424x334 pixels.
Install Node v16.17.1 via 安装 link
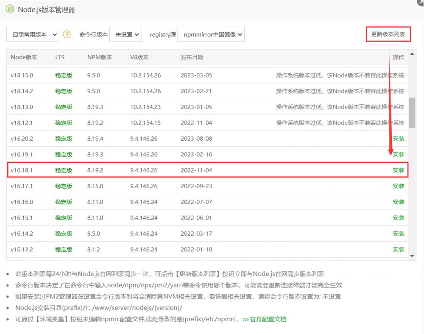pyautogui.click(x=398, y=186)
